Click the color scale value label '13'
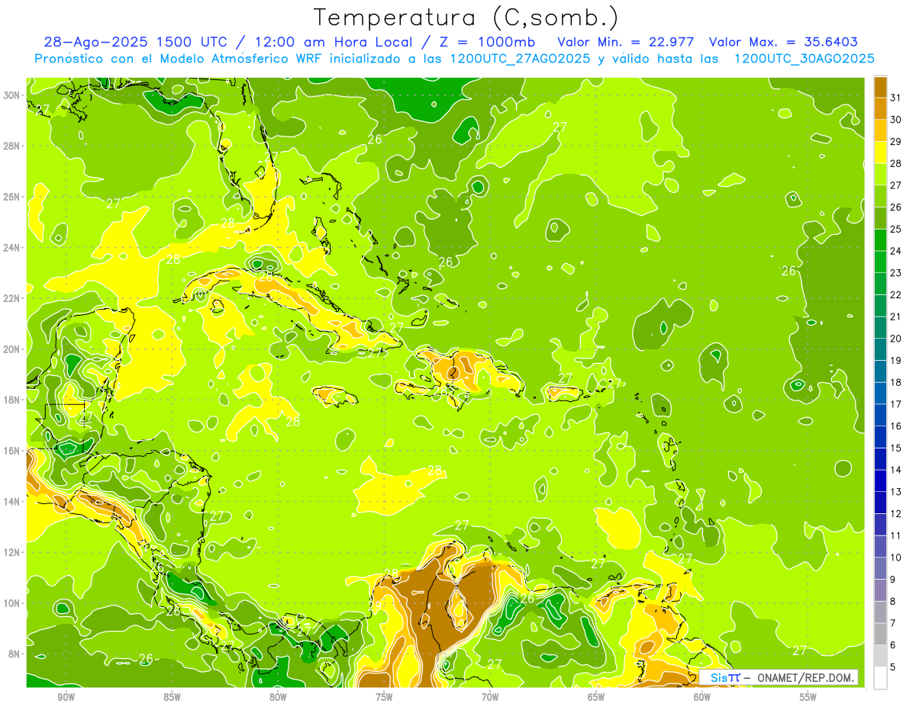Image resolution: width=916 pixels, height=707 pixels. 896,492
